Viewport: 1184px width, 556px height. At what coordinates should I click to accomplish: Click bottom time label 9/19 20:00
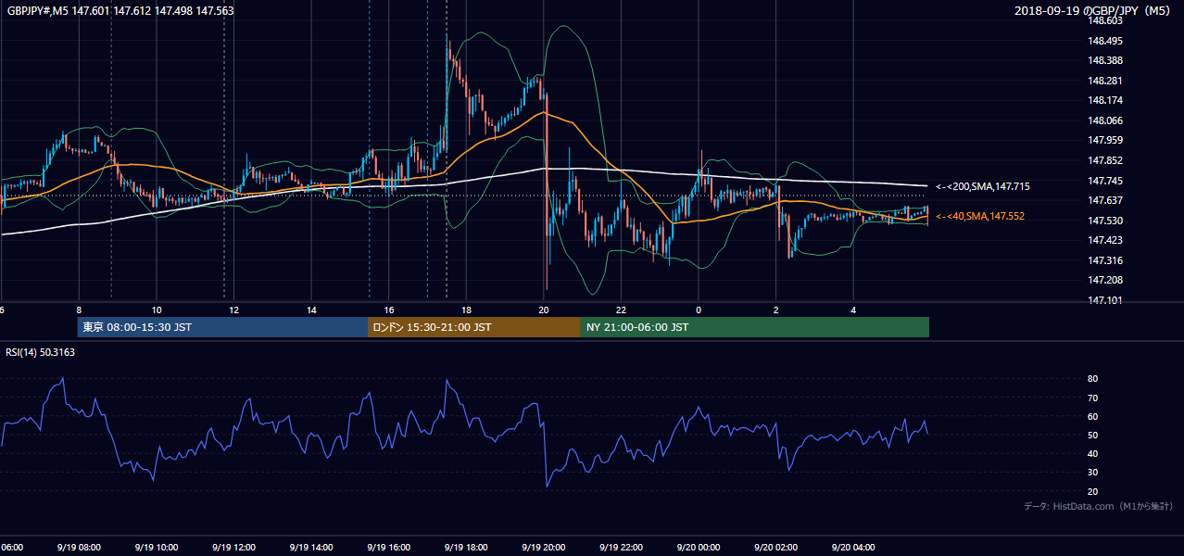click(544, 547)
